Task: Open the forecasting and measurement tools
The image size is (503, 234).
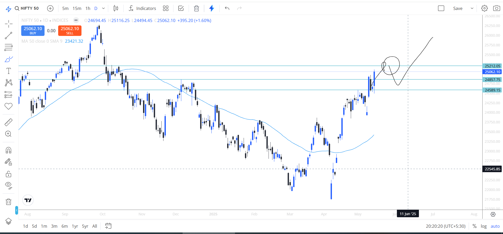Action: coord(9,95)
